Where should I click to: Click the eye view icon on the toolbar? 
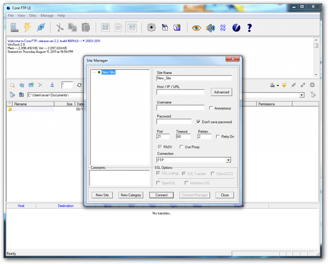click(x=196, y=28)
